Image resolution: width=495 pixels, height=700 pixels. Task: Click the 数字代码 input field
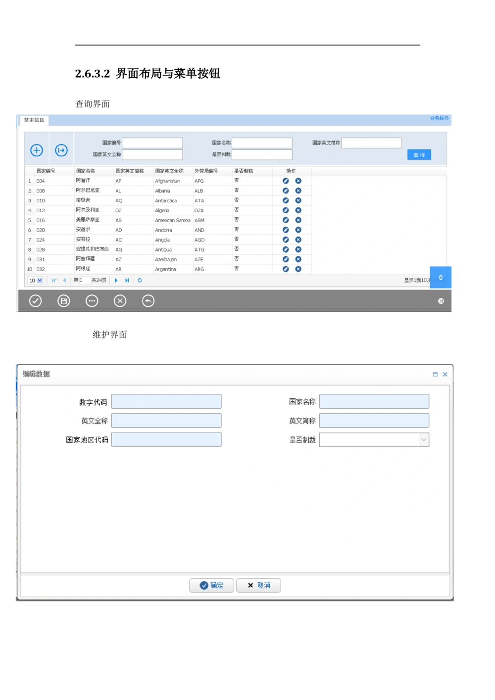(x=166, y=402)
